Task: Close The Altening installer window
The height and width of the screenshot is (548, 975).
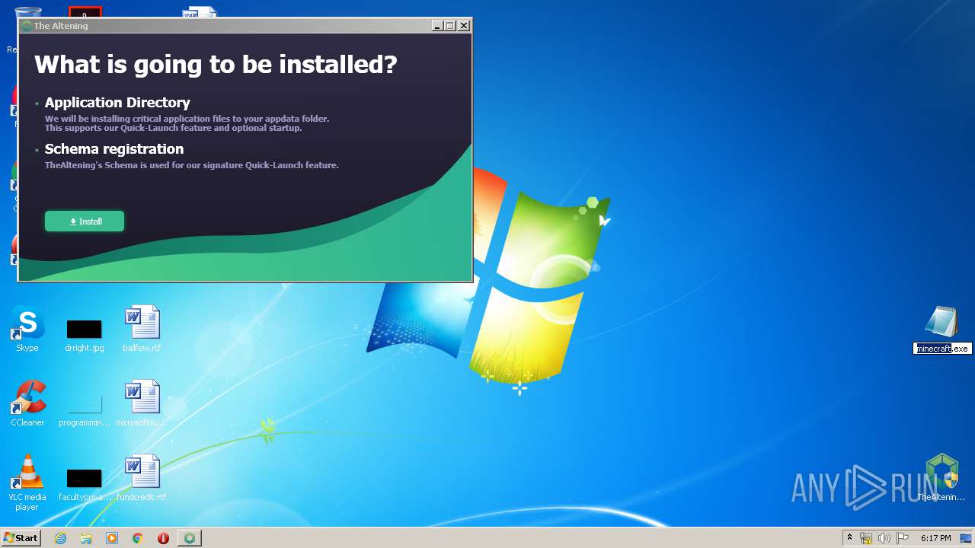Action: coord(464,25)
